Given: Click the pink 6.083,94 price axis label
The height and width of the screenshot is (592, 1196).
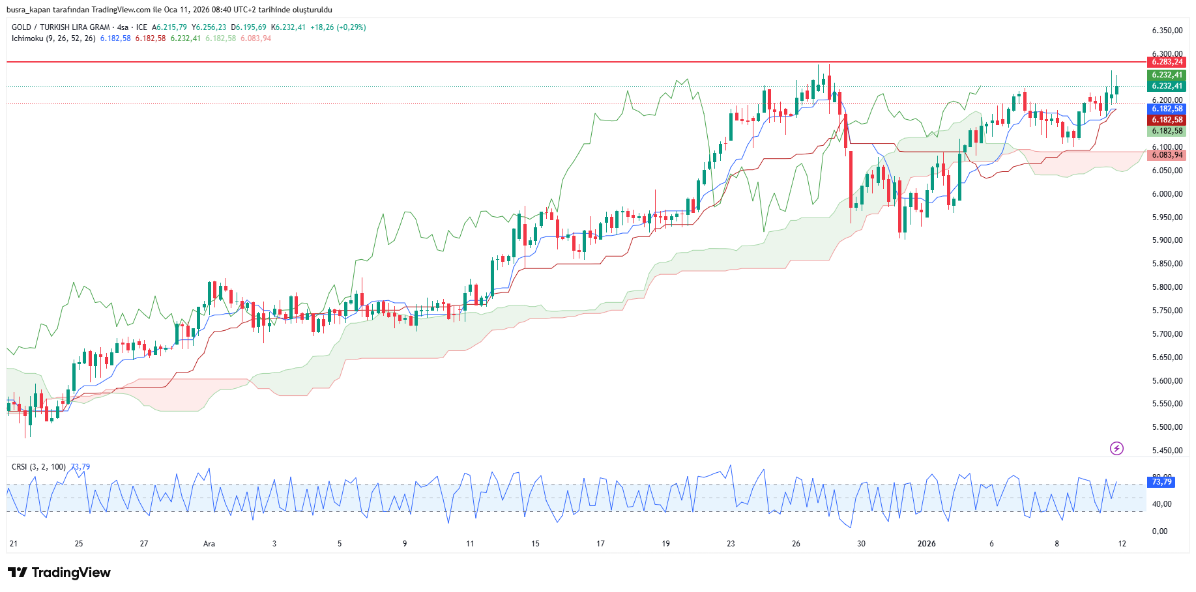Looking at the screenshot, I should (1167, 155).
